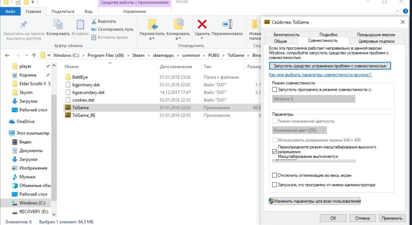Open Предыдущие версии tab
412x225 pixels.
376,34
